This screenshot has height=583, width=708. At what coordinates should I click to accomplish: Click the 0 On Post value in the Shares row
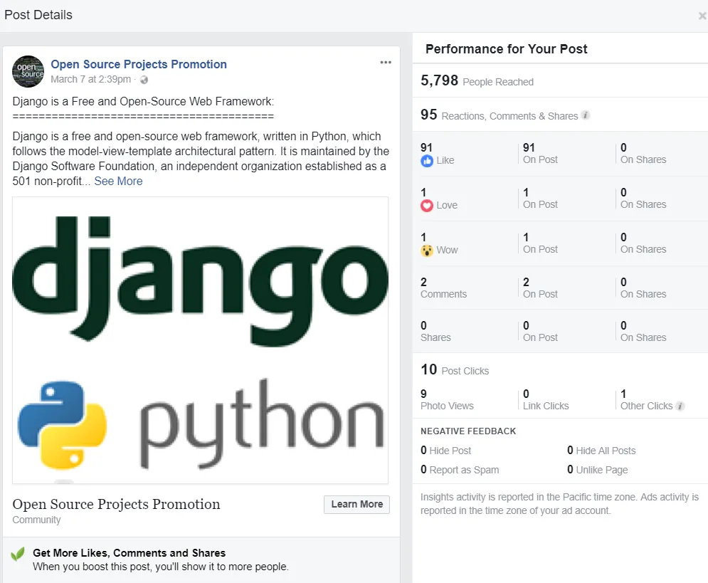540,331
